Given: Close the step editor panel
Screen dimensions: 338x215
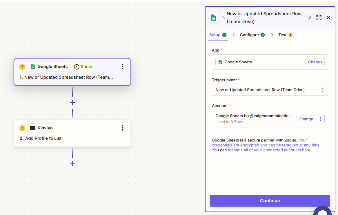Looking at the screenshot, I should [328, 18].
